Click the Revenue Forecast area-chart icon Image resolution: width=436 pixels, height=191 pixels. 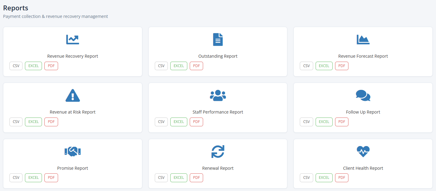pos(363,39)
